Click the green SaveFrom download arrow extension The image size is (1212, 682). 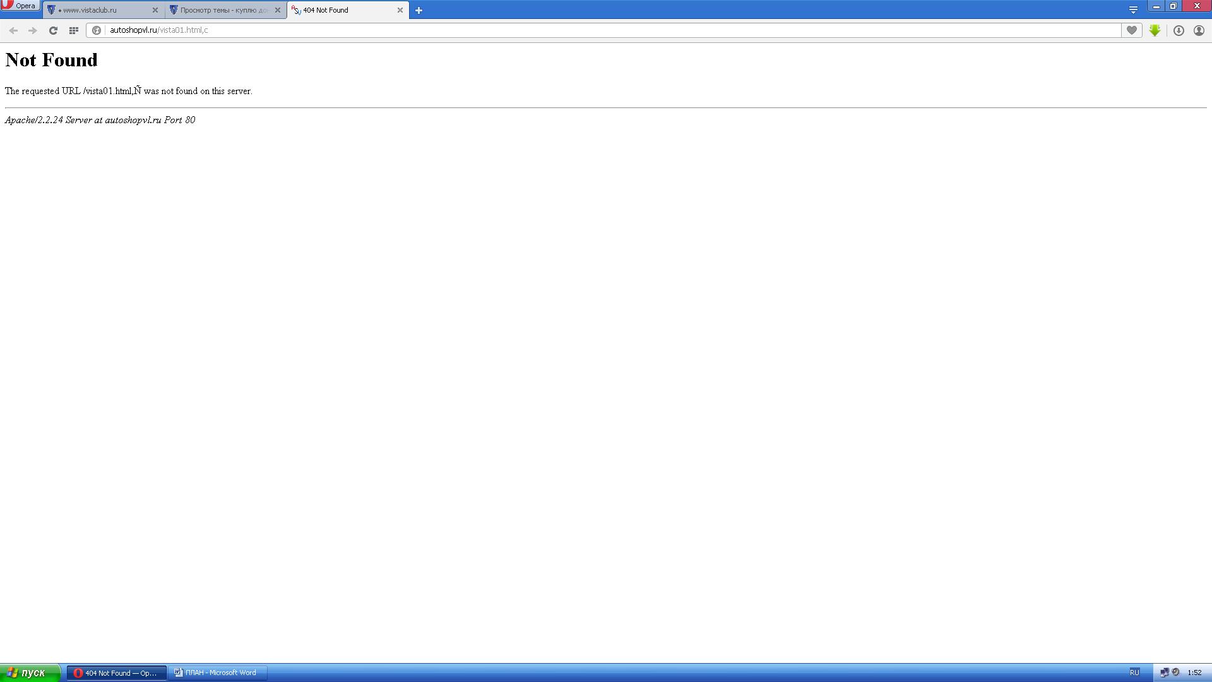[1155, 30]
